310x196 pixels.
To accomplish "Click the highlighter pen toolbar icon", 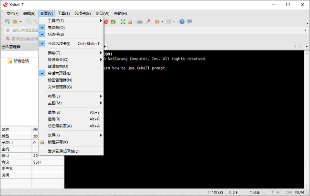I will (147, 22).
